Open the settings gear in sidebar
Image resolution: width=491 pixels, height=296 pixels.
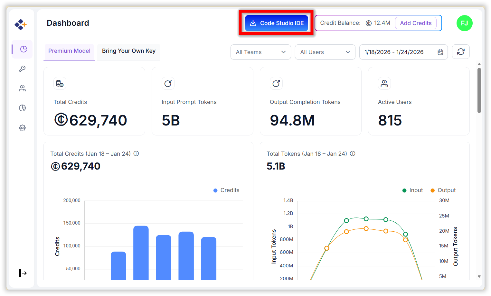point(22,128)
